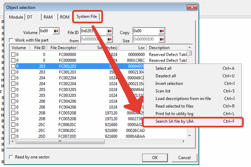Choose Deselect all from context menu
Screen dimensions: 251x167
(x=193, y=76)
